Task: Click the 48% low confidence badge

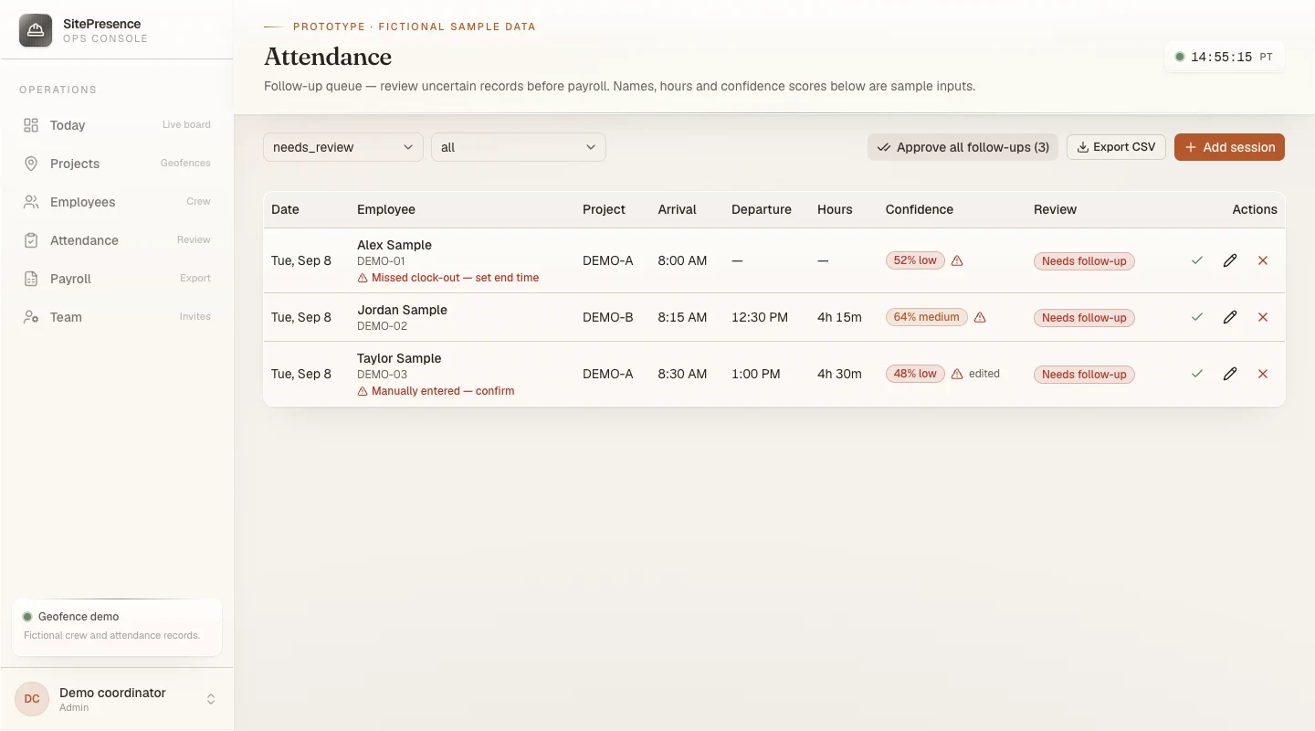Action: [915, 374]
